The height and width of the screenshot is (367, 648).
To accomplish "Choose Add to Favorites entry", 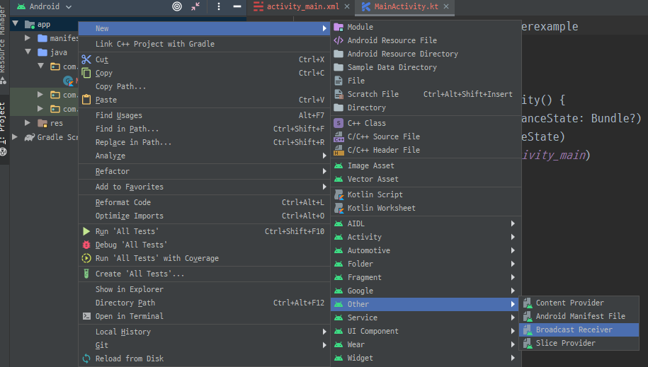I will [x=204, y=187].
